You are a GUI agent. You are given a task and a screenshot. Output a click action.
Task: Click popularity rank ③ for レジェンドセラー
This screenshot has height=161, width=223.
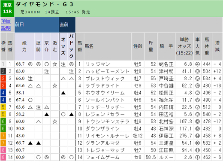197,114
